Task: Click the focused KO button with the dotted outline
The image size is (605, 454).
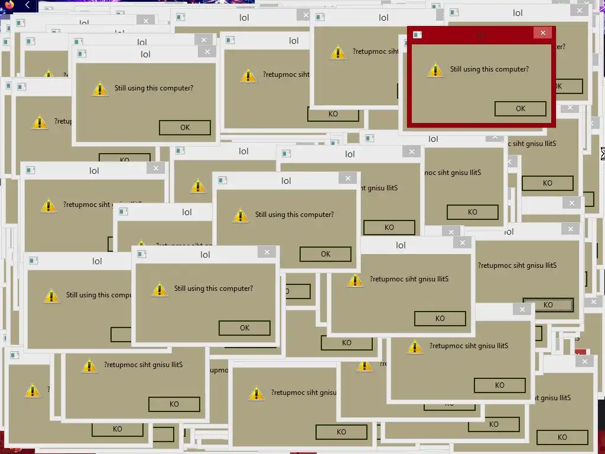Action: (548, 304)
